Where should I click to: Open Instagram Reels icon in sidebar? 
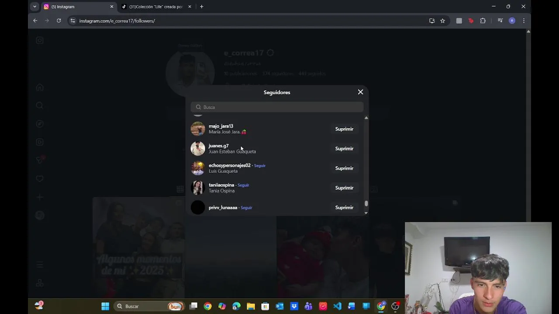[40, 142]
